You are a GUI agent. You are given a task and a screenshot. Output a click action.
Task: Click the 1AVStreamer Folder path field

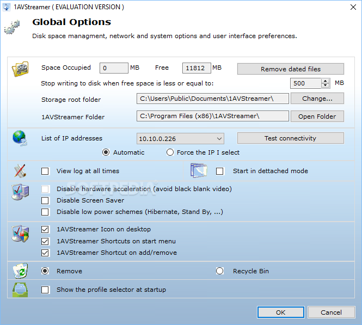pyautogui.click(x=213, y=116)
